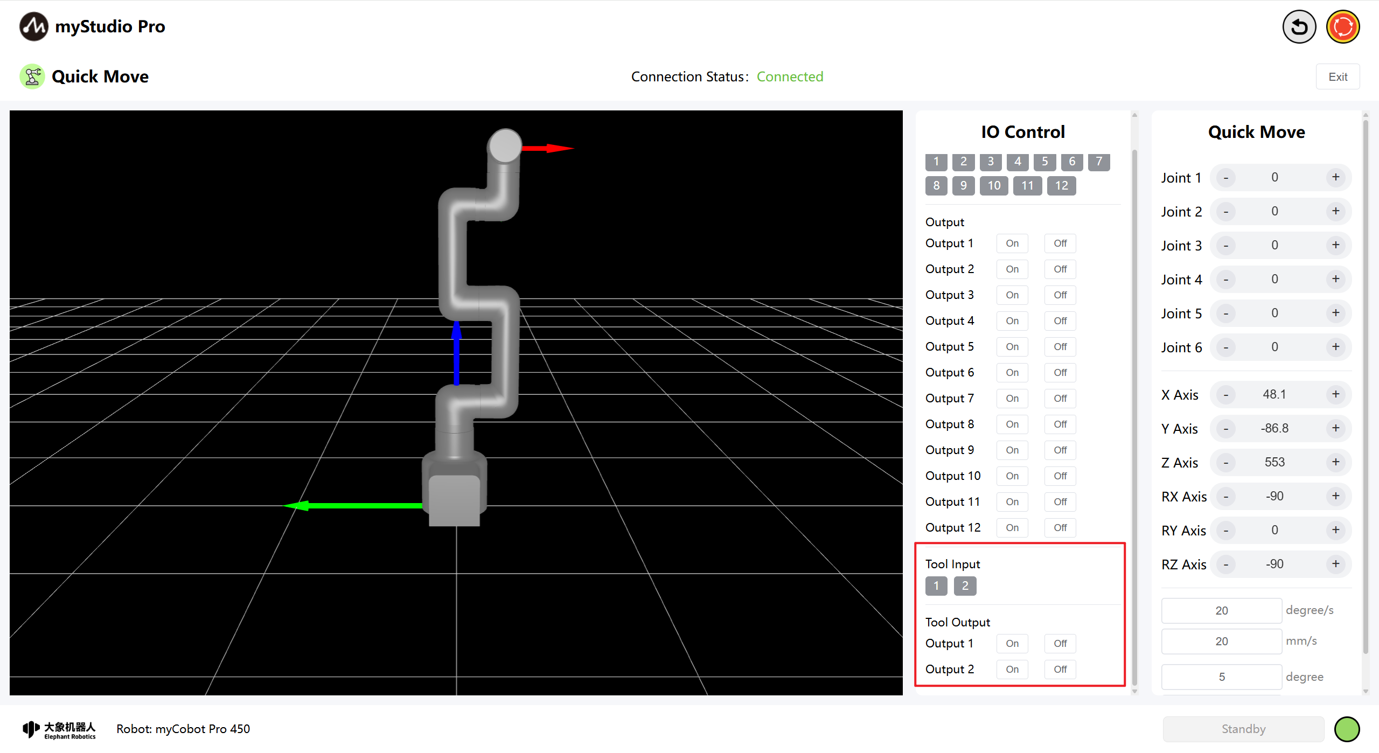The height and width of the screenshot is (753, 1379).
Task: Click the Standby button
Action: 1243,729
